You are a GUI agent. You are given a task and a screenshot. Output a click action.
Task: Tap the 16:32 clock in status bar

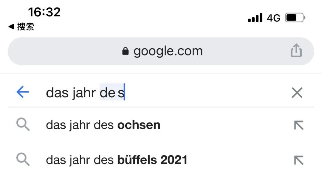pyautogui.click(x=44, y=12)
